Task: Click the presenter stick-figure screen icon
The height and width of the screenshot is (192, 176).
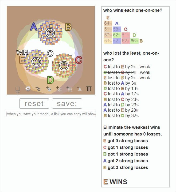Action: click(x=18, y=90)
